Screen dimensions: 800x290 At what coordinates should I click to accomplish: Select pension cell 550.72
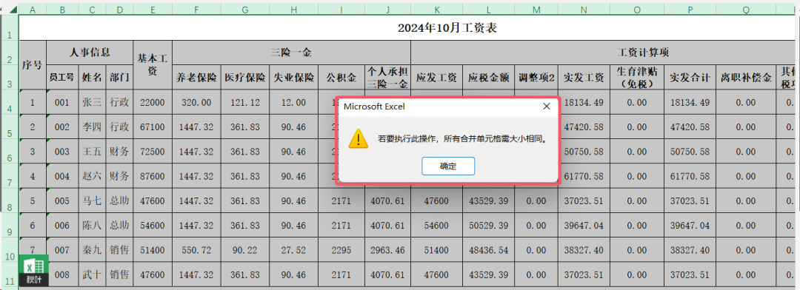196,250
